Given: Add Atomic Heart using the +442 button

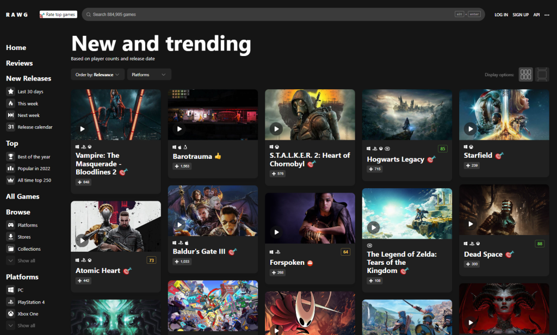Looking at the screenshot, I should pyautogui.click(x=83, y=281).
